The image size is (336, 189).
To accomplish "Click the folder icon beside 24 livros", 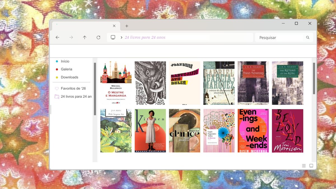I will pos(57,97).
